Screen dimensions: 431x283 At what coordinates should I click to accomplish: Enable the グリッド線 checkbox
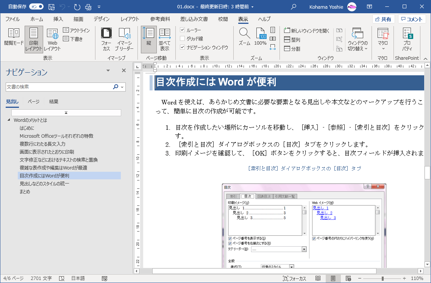point(183,39)
